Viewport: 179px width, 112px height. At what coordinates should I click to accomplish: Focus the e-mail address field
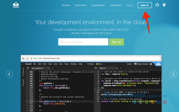(x=83, y=42)
